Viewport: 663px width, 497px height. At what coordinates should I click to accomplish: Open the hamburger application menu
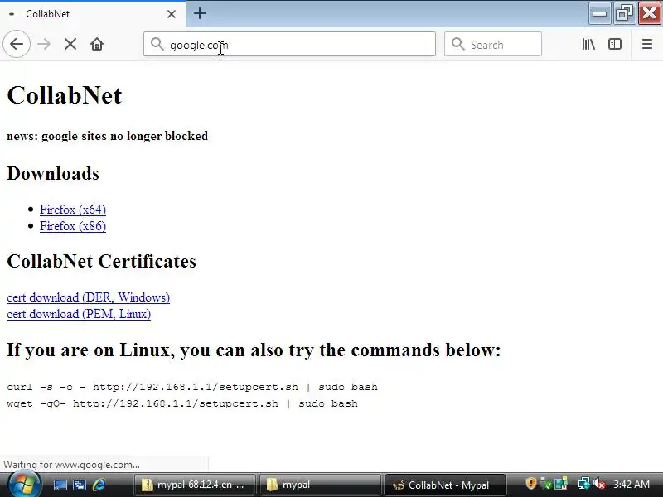point(647,44)
